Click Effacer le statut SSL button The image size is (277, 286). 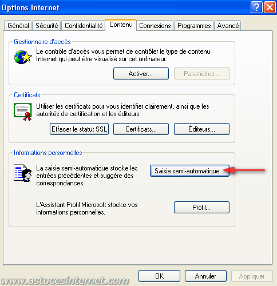click(x=79, y=129)
